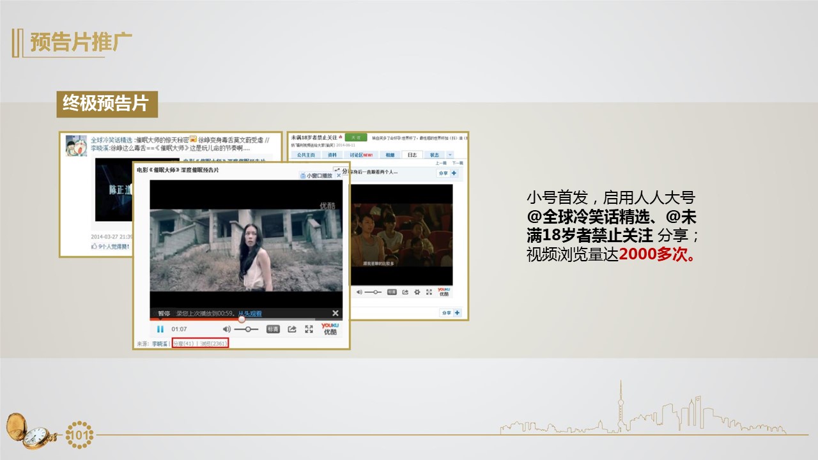
Task: Switch to 资料 tab
Action: click(332, 155)
